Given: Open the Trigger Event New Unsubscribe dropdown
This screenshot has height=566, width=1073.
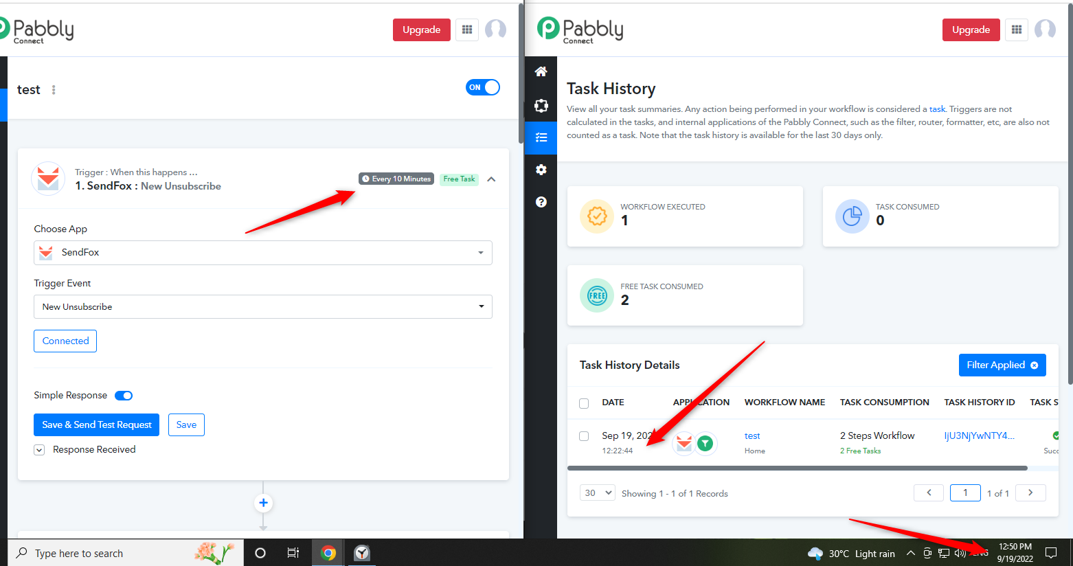Looking at the screenshot, I should point(263,306).
